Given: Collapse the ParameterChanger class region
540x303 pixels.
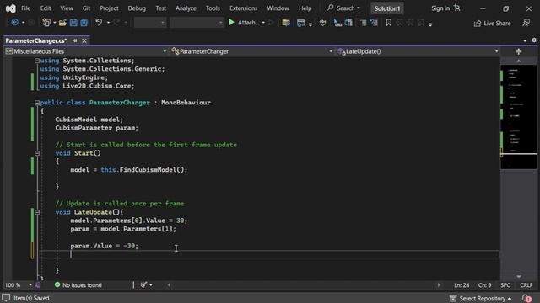Looking at the screenshot, I should [37, 103].
